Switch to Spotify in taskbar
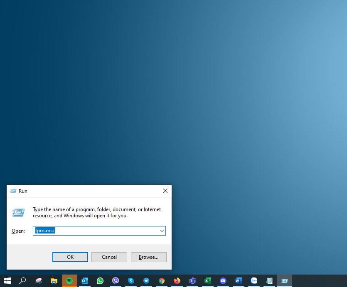Viewport: 347px width, 287px height. [x=69, y=281]
